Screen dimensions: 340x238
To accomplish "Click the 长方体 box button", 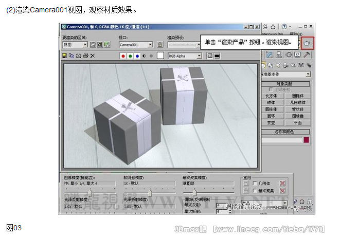I will click(271, 96).
